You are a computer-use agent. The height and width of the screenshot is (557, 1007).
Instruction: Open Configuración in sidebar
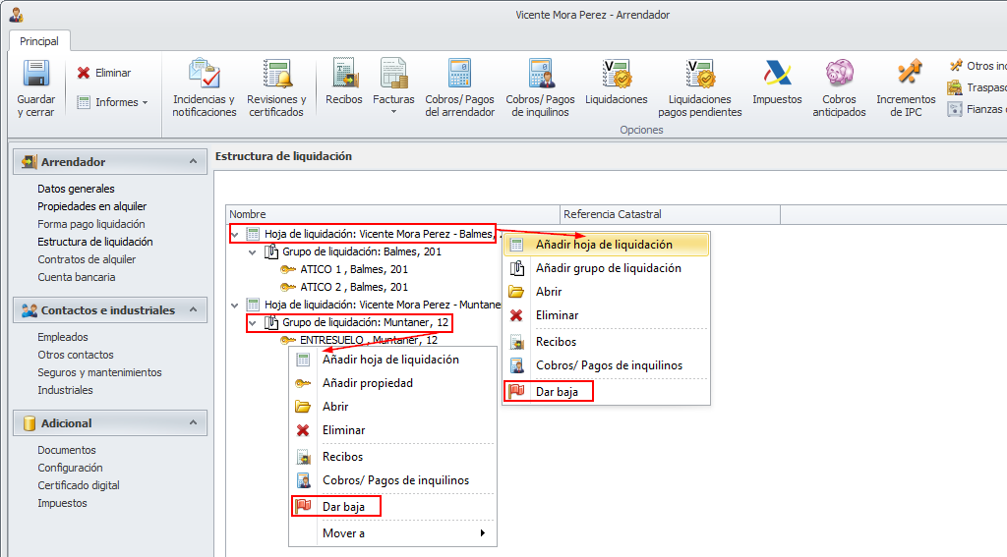[x=70, y=468]
